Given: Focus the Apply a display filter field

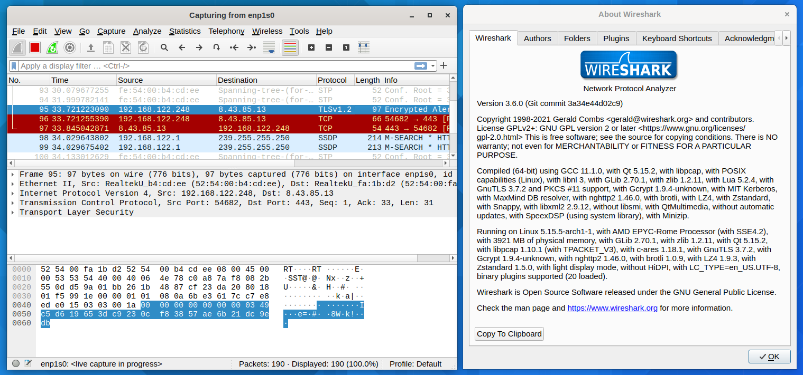Looking at the screenshot, I should 216,66.
